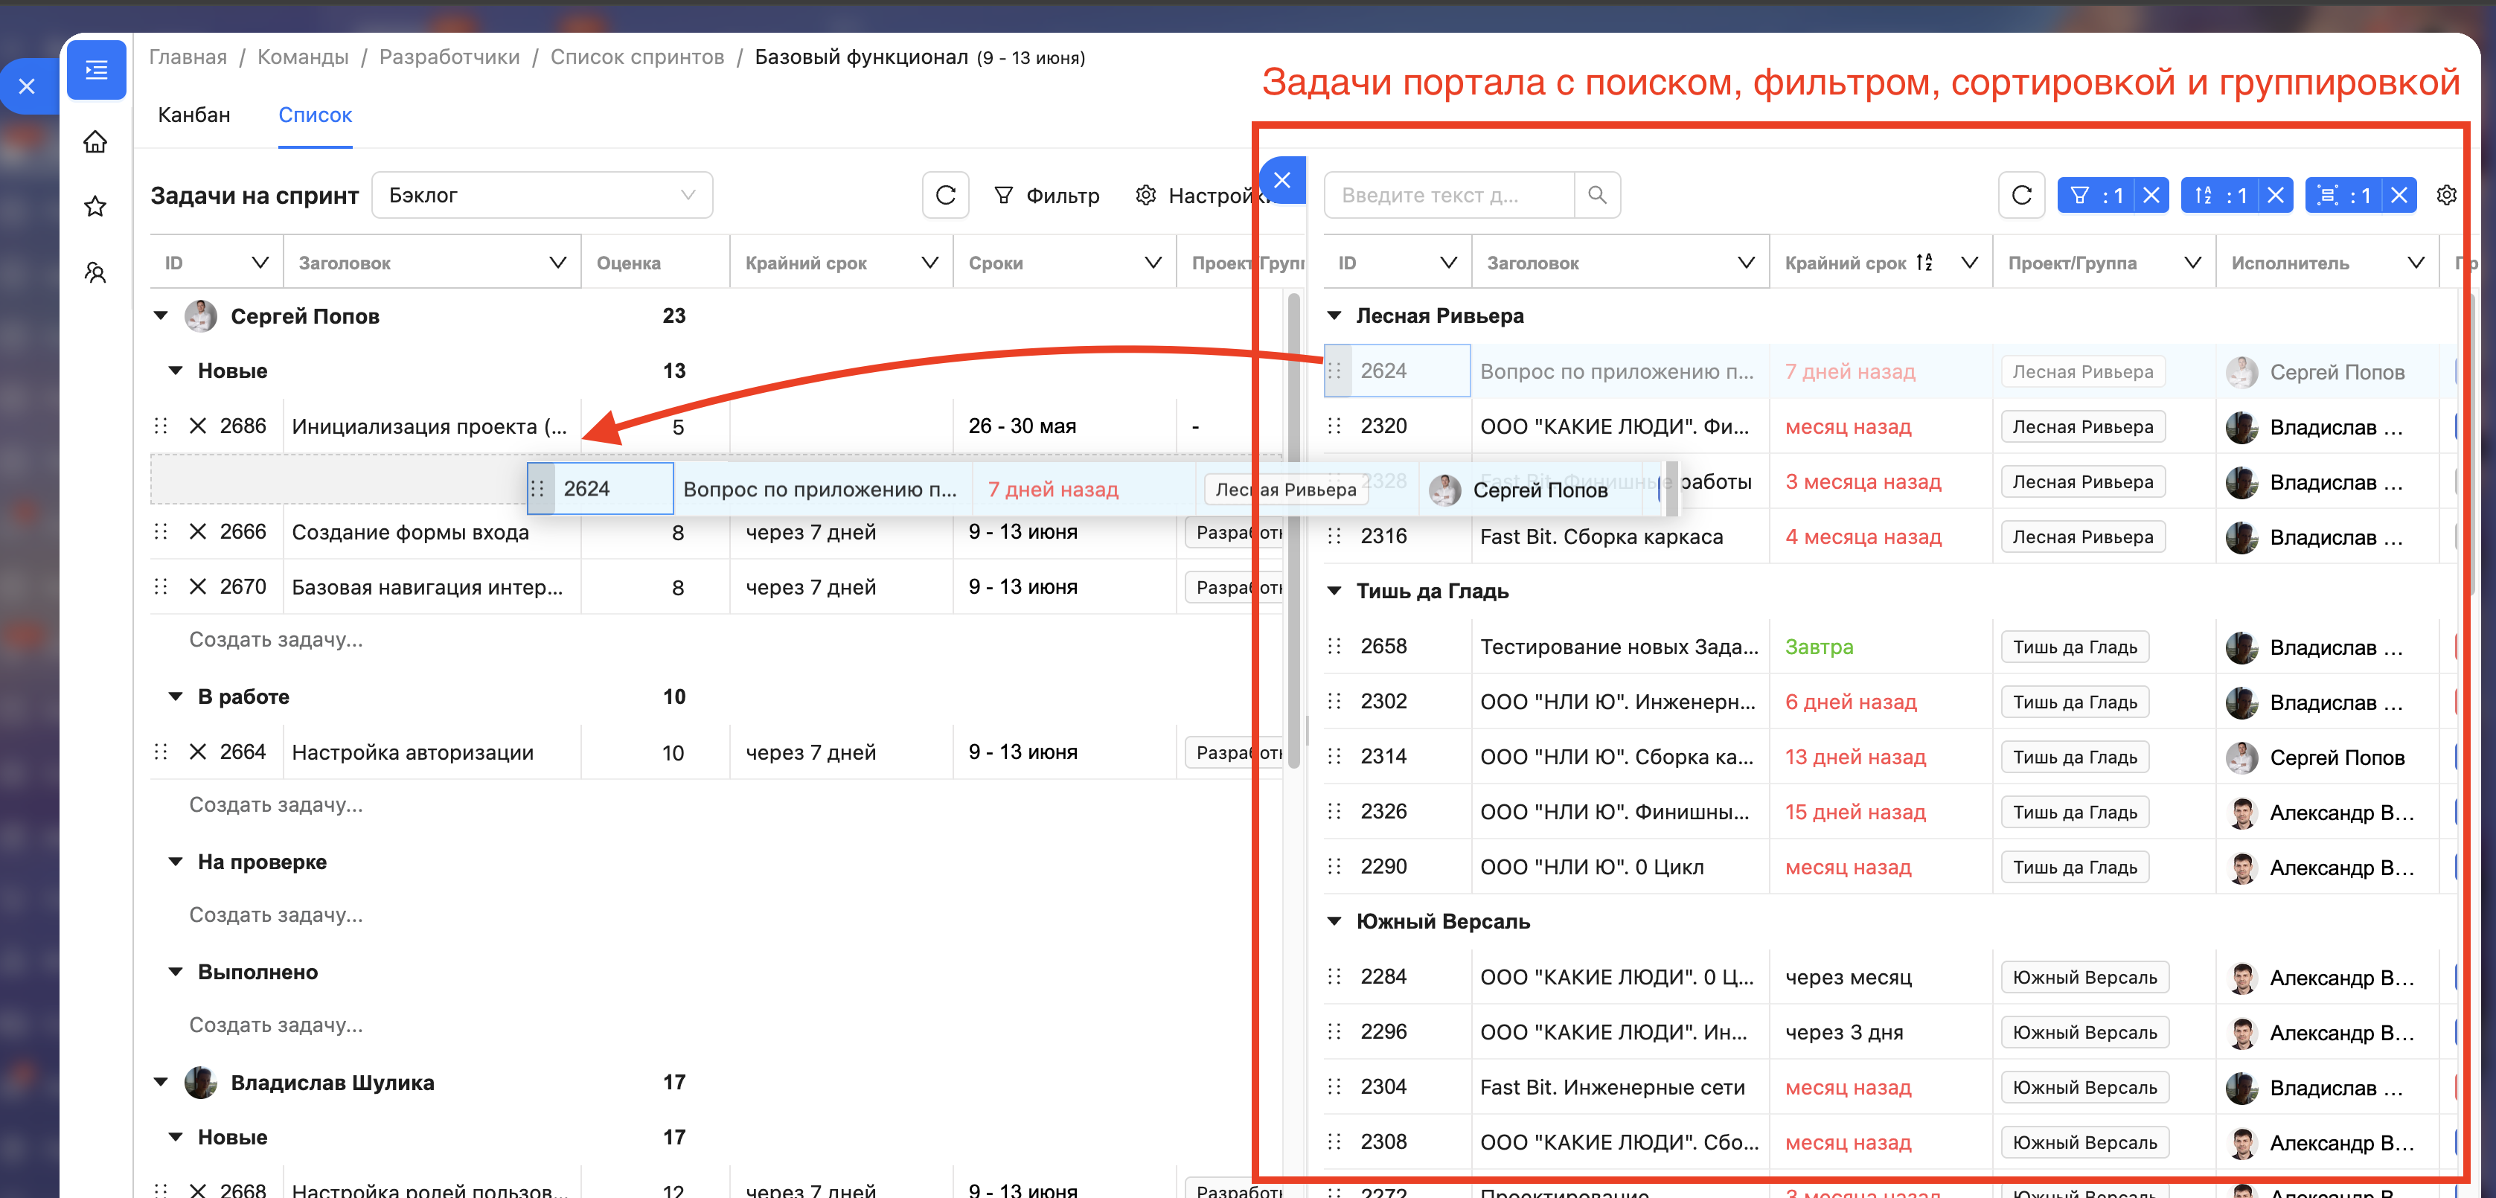The height and width of the screenshot is (1198, 2496).
Task: Open the users icon in the sidebar
Action: [x=95, y=272]
